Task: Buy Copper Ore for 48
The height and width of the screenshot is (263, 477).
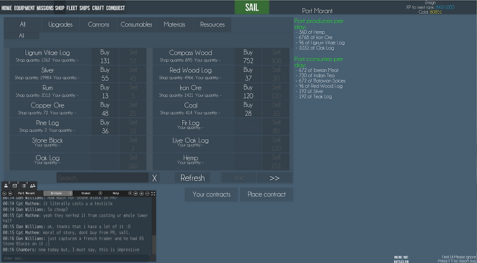Action: coord(105,109)
